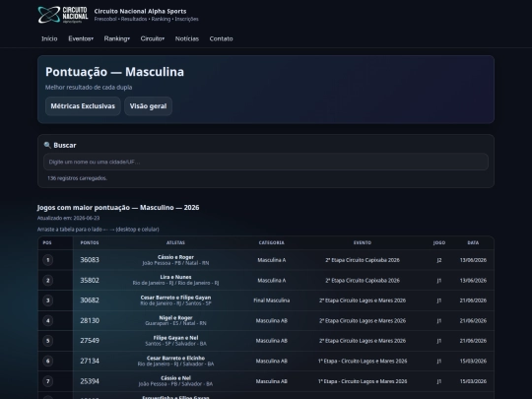Viewport: 532px width, 399px height.
Task: Click the DATA column header
Action: [x=473, y=243]
